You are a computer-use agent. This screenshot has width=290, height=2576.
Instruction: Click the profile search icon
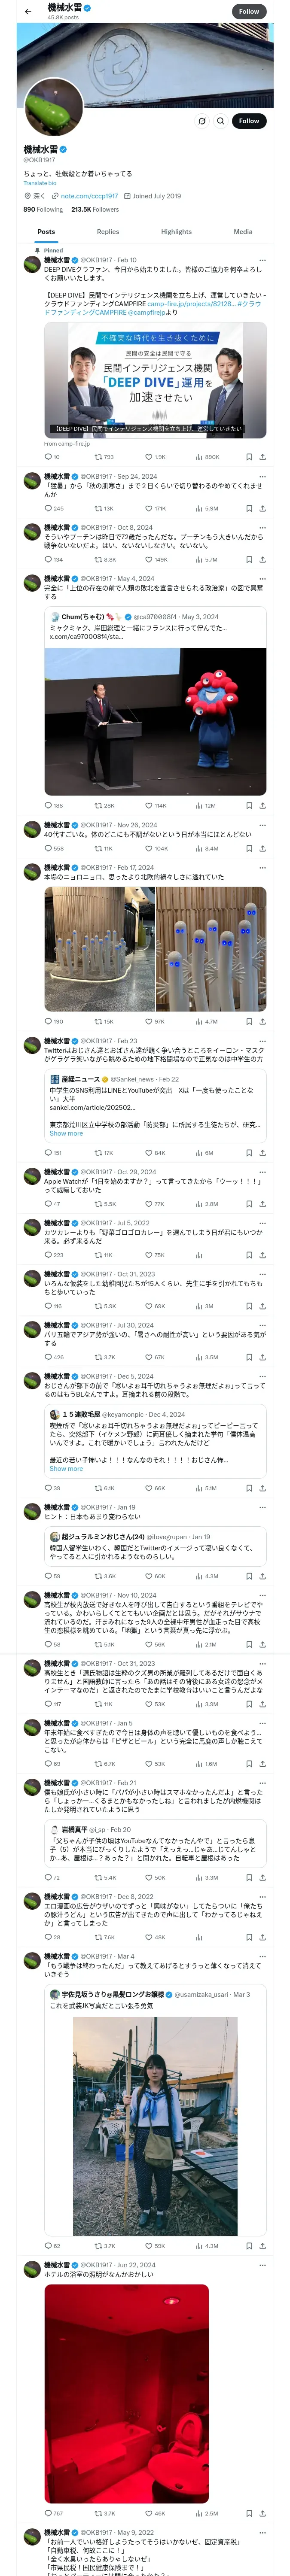point(220,121)
